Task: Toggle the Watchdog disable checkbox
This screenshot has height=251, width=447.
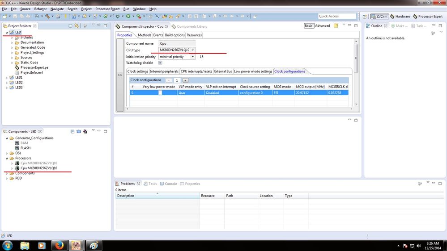Action: [160, 63]
